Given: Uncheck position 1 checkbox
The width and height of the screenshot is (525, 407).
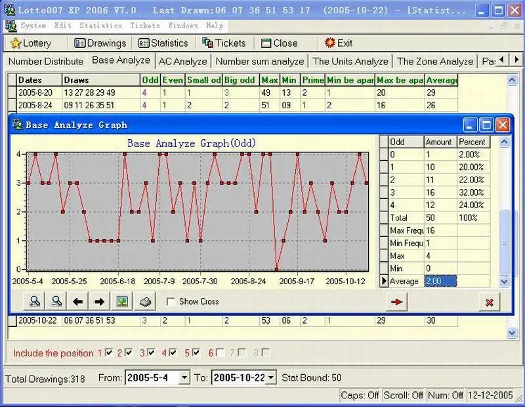Looking at the screenshot, I should click(x=109, y=353).
